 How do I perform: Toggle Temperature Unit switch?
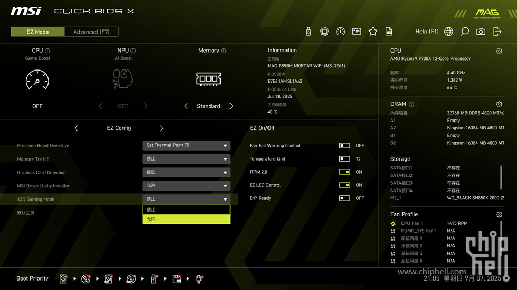pyautogui.click(x=344, y=159)
